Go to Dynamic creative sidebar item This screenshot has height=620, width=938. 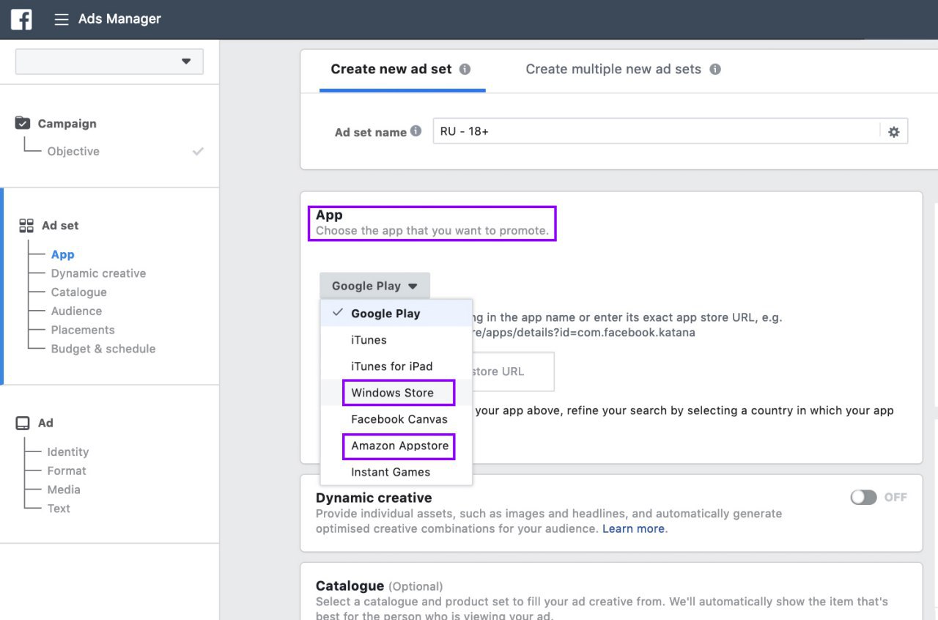click(x=98, y=273)
